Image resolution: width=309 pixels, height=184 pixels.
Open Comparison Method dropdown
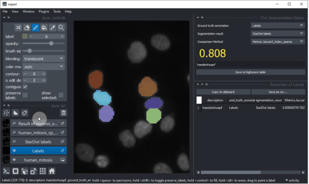(278, 41)
